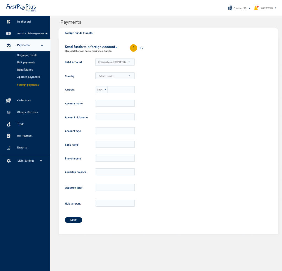282x271 pixels.
Task: Click the info dot beside form heading
Action: click(116, 47)
